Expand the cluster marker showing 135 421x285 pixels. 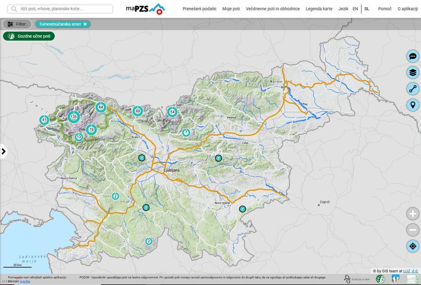(x=74, y=116)
